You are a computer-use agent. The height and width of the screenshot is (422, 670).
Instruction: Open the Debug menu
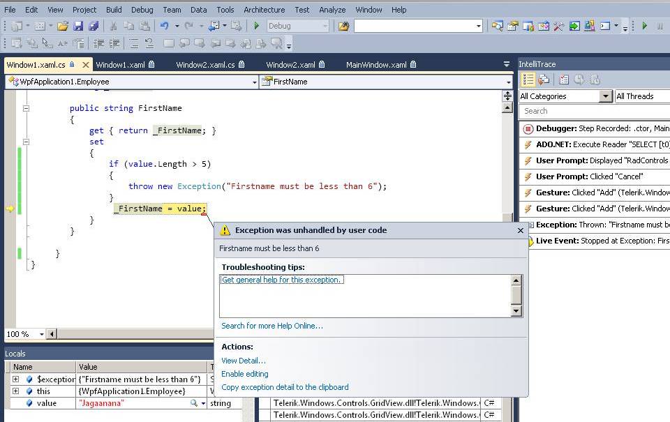click(x=142, y=10)
